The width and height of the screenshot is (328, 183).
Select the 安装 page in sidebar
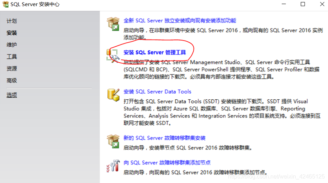(x=11, y=33)
